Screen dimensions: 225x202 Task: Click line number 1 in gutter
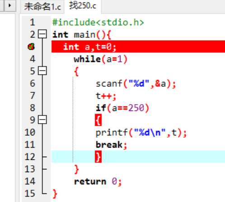(33, 22)
